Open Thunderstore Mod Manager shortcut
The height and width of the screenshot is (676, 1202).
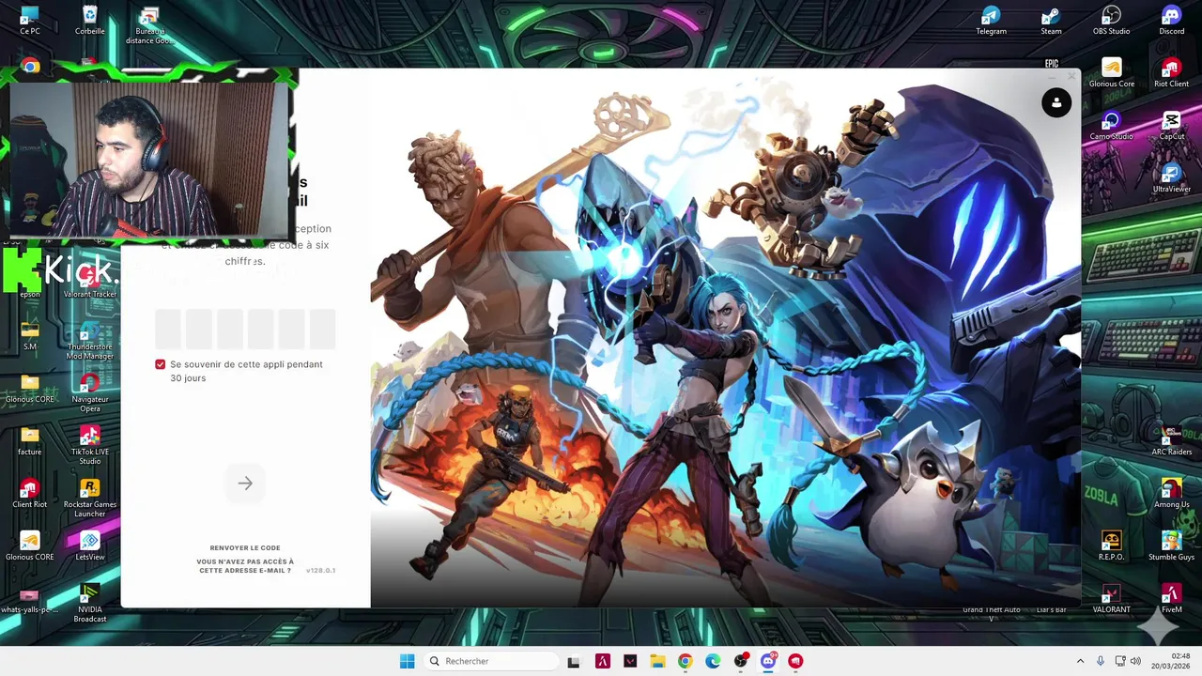(x=90, y=340)
